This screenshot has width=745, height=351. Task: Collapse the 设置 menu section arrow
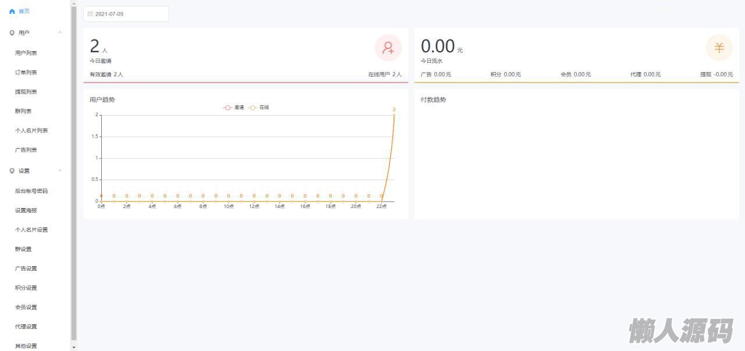[x=60, y=170]
